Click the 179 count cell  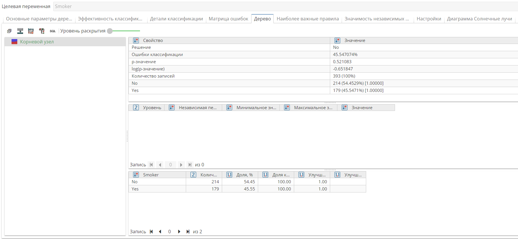pos(204,189)
